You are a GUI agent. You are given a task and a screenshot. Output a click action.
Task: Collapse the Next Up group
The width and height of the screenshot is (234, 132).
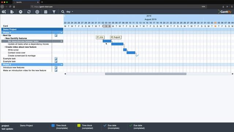(2, 35)
